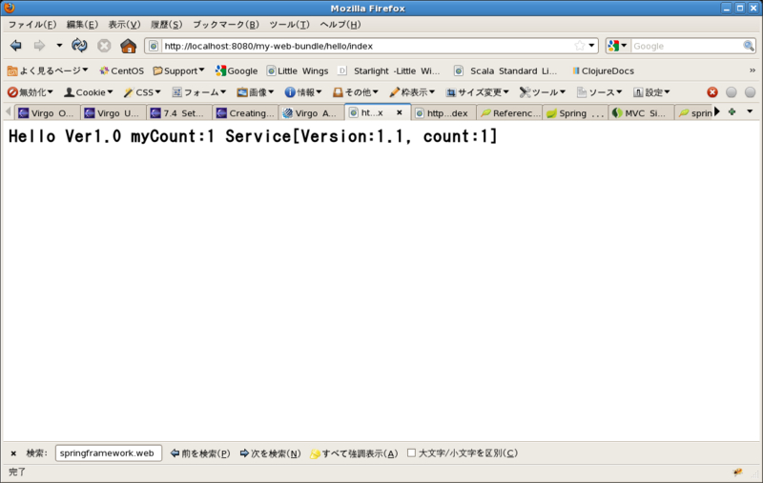The width and height of the screenshot is (763, 483).
Task: Go to the Home page
Action: (x=129, y=46)
